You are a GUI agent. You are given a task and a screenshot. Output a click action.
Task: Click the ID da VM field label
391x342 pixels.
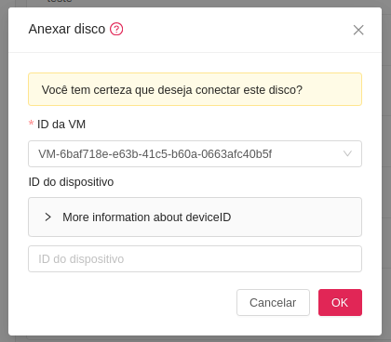click(x=61, y=125)
